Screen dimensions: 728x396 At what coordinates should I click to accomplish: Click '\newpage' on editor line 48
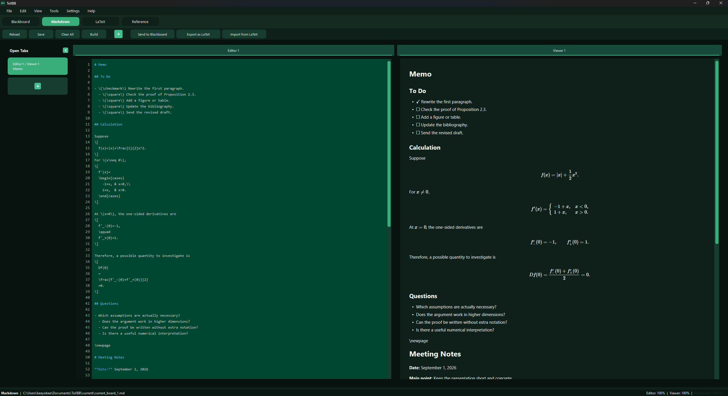[102, 345]
